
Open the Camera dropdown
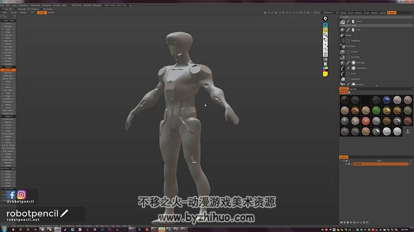pos(330,12)
